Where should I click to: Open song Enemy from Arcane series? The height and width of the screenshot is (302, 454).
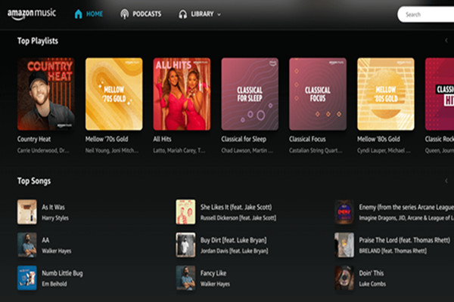(x=406, y=207)
